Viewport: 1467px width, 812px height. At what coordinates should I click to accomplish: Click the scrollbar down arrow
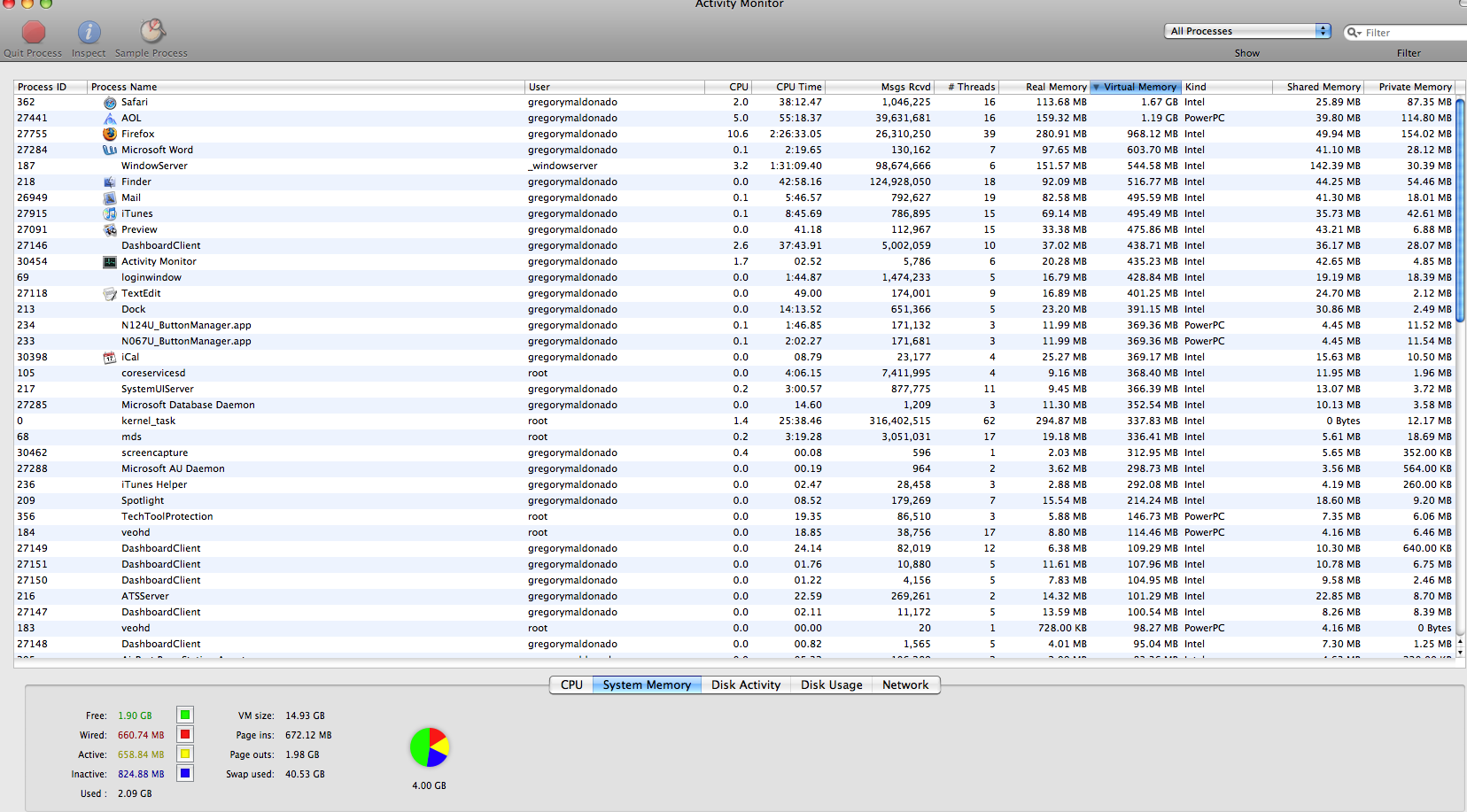(1460, 653)
